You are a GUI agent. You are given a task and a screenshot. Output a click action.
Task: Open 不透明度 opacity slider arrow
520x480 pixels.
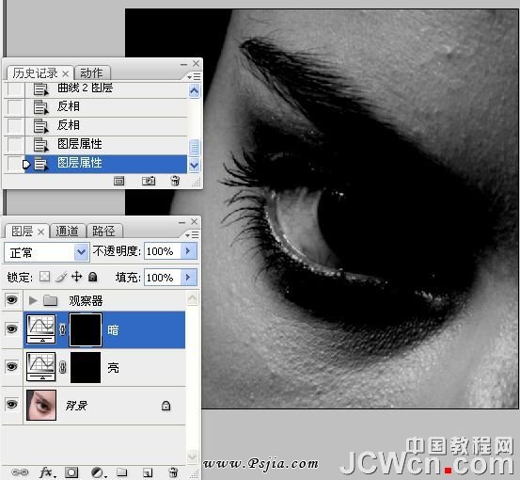[189, 251]
